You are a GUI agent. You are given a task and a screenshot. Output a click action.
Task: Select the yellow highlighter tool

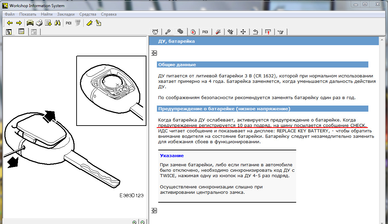(89, 23)
